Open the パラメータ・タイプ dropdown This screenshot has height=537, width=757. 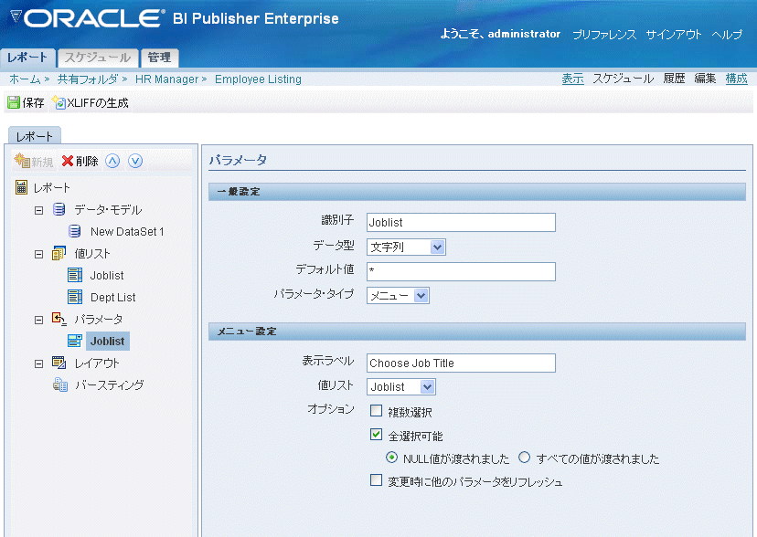click(x=398, y=296)
